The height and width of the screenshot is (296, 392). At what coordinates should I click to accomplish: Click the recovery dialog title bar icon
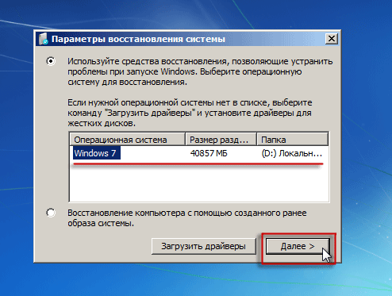point(44,39)
